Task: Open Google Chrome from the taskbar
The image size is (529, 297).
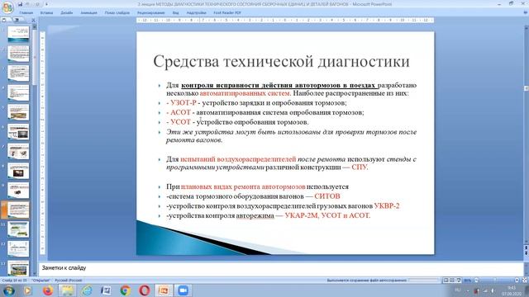Action: (125, 290)
